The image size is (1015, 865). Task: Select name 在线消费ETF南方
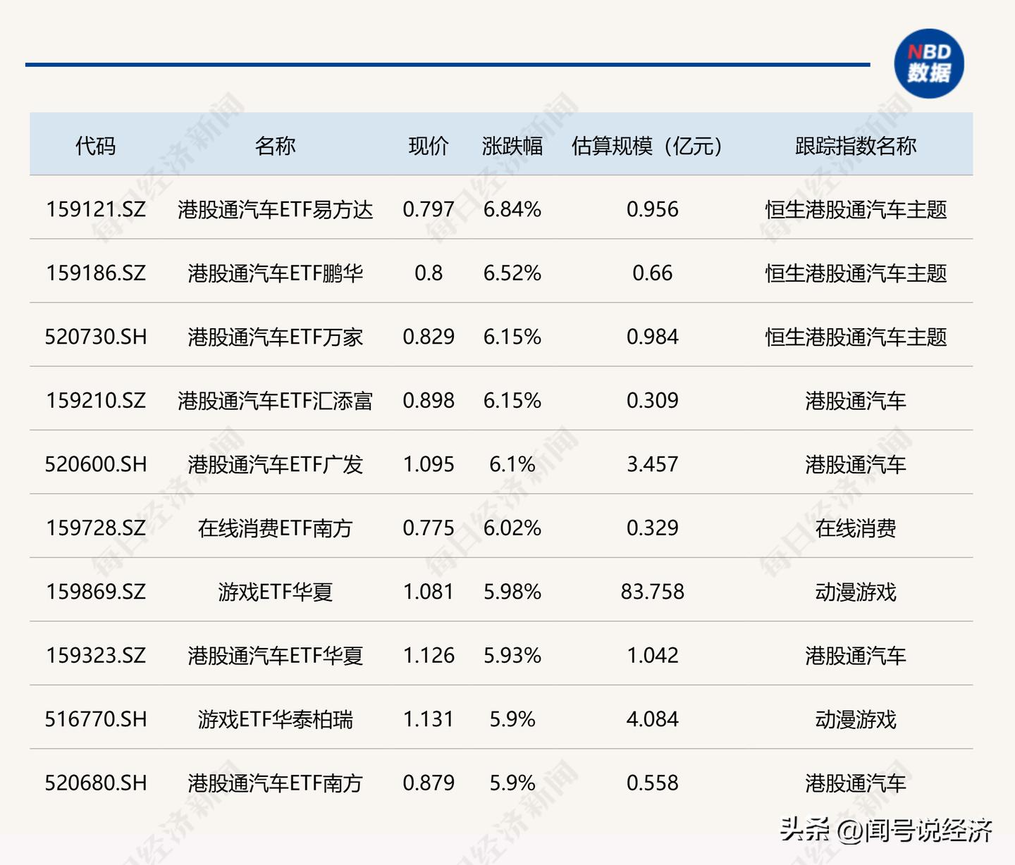coord(275,528)
